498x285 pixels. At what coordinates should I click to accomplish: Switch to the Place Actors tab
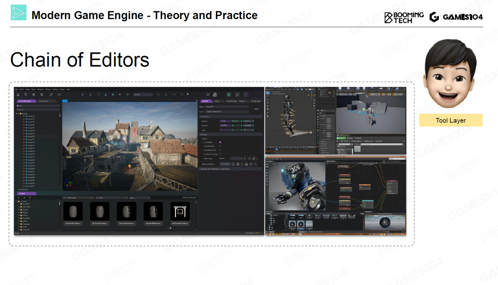(x=44, y=101)
